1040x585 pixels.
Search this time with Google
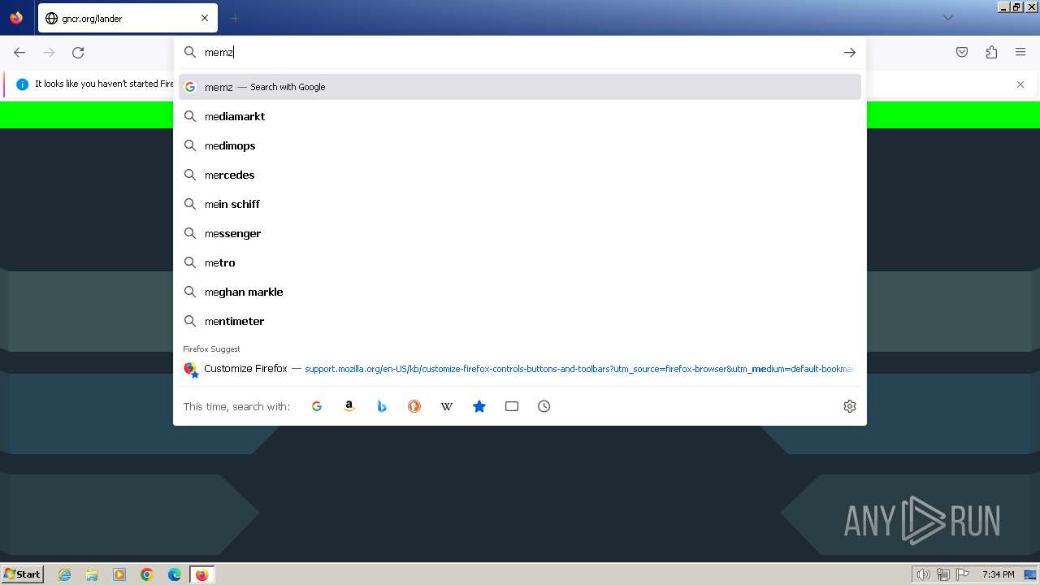click(317, 406)
